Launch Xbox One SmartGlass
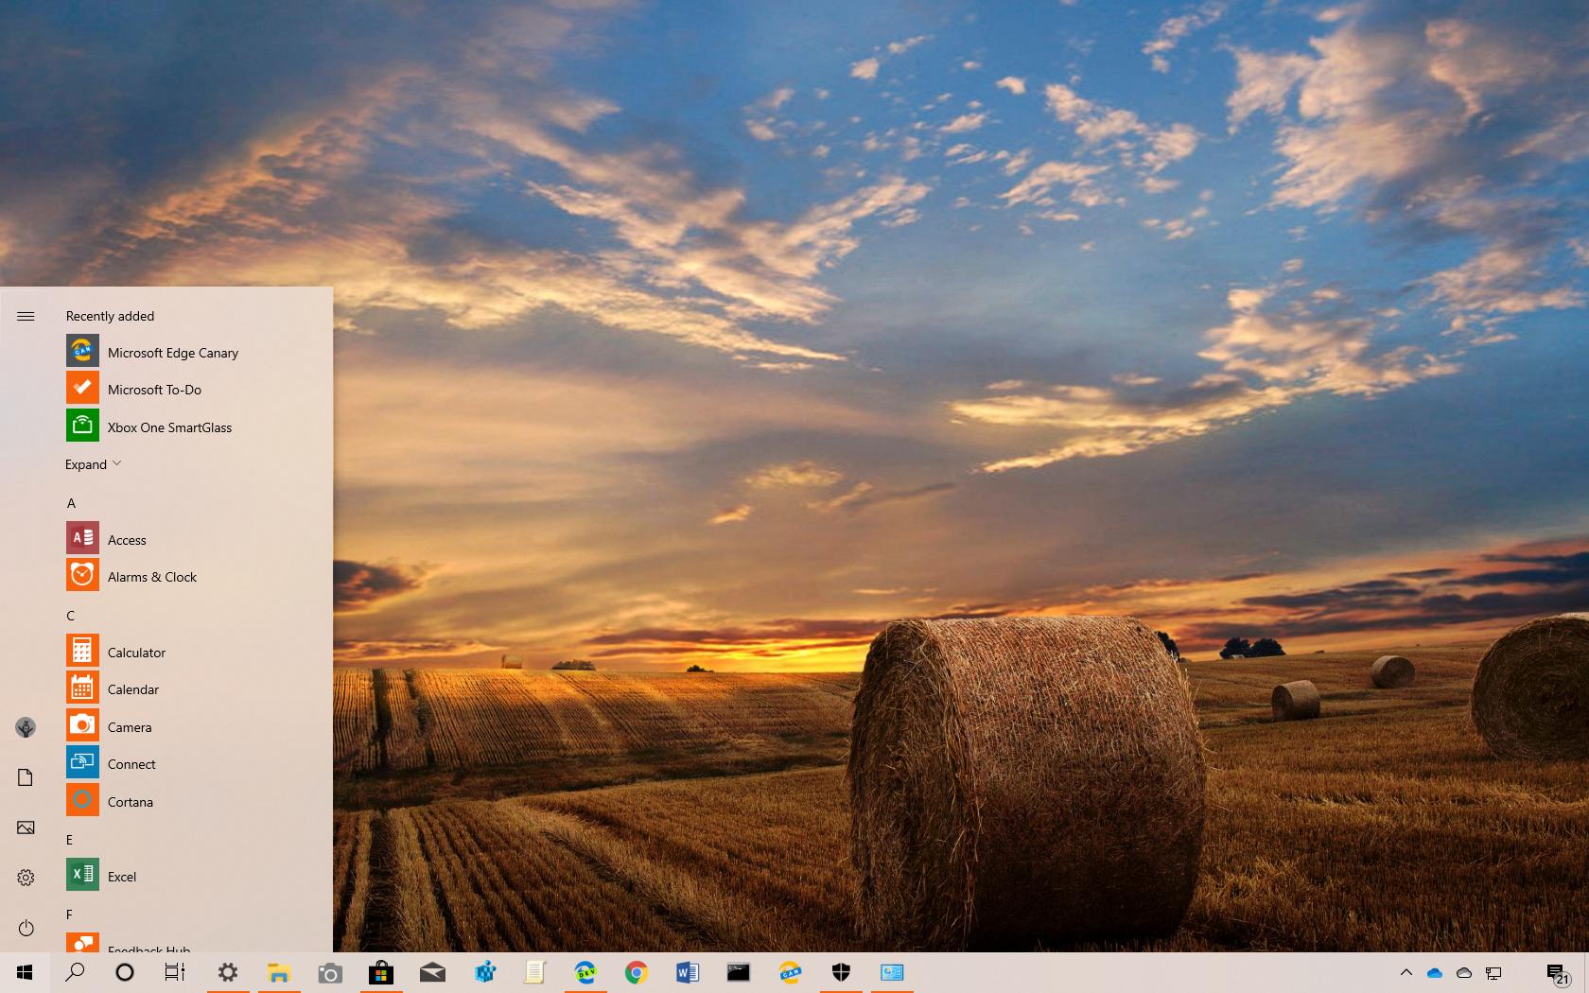 [169, 427]
